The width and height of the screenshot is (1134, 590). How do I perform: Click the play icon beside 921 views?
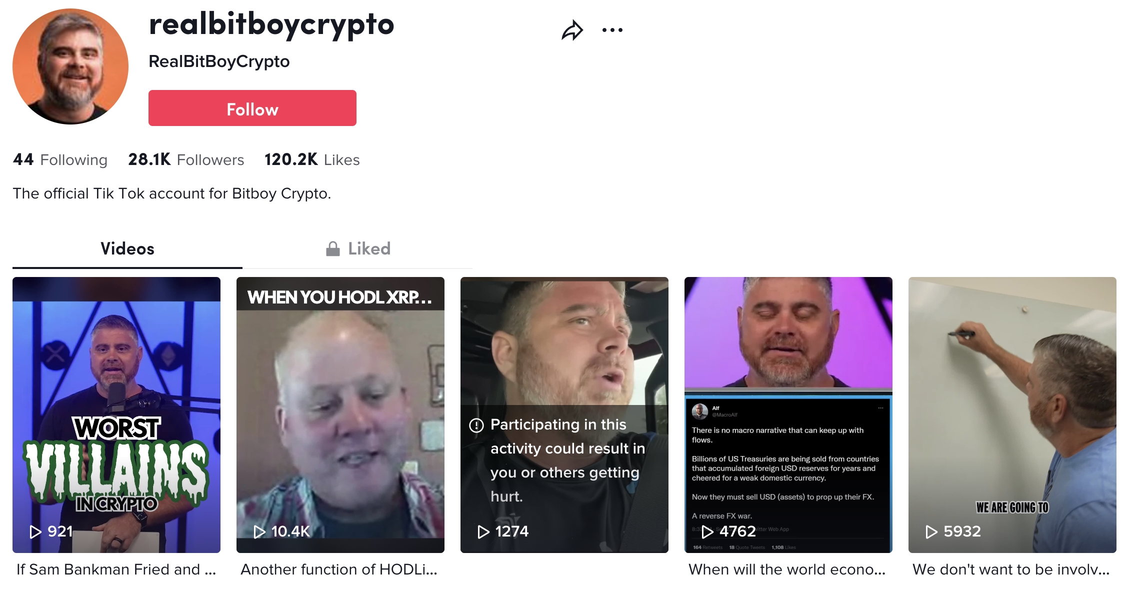point(35,531)
